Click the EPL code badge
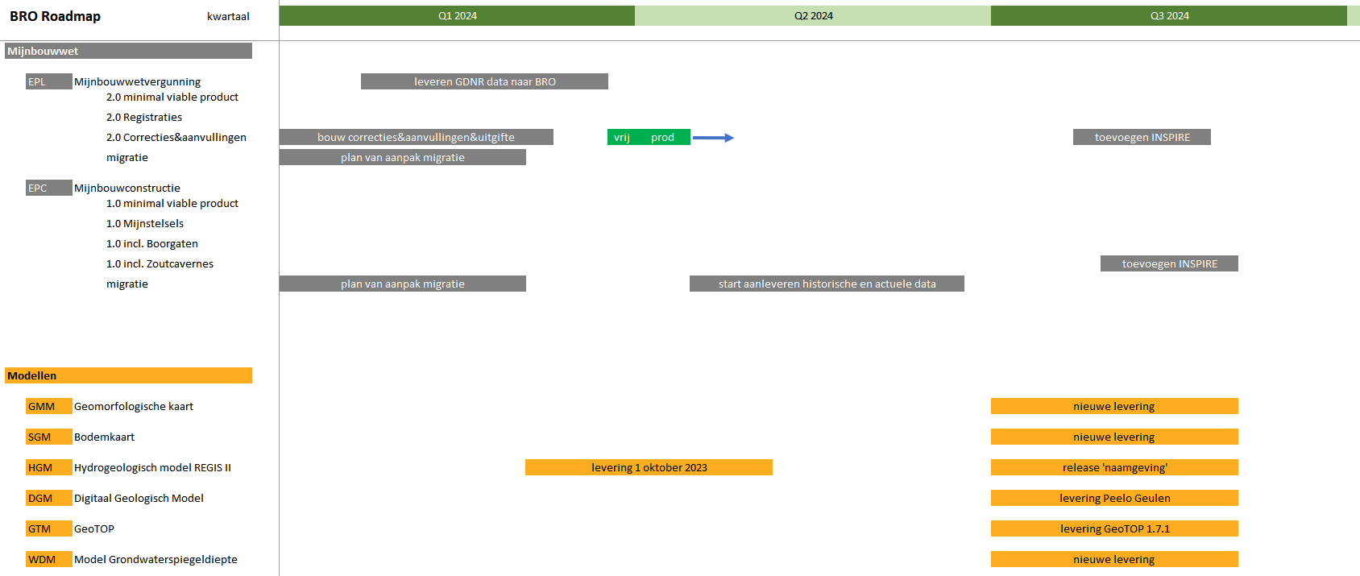 48,82
